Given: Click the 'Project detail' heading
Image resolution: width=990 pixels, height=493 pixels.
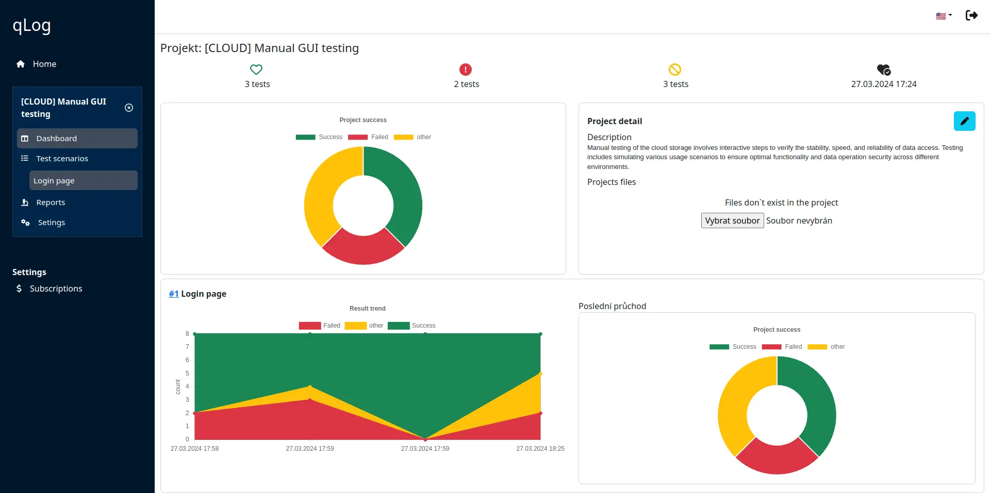Looking at the screenshot, I should pos(615,121).
